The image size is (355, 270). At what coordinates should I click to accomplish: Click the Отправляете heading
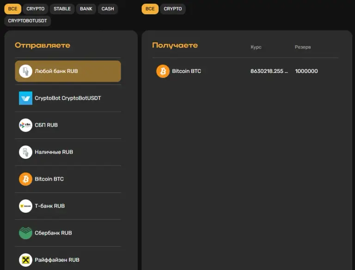click(x=43, y=45)
